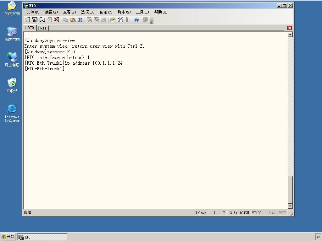This screenshot has height=241, width=322.
Task: Click the RT0 title bar icon
Action: click(26, 6)
